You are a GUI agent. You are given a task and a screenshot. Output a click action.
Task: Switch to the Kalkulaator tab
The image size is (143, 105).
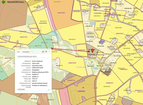point(26,52)
